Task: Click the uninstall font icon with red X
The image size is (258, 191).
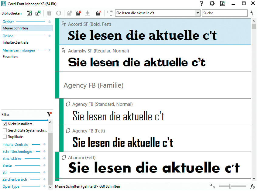Action: tap(98, 13)
